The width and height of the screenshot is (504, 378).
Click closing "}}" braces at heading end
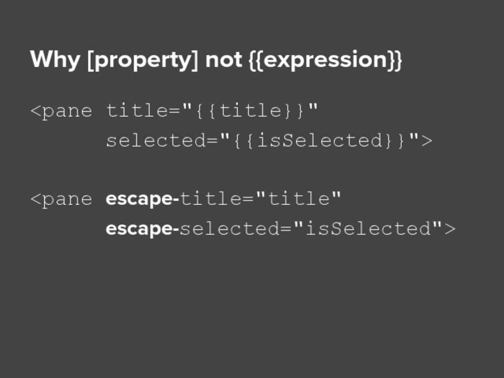pos(395,60)
